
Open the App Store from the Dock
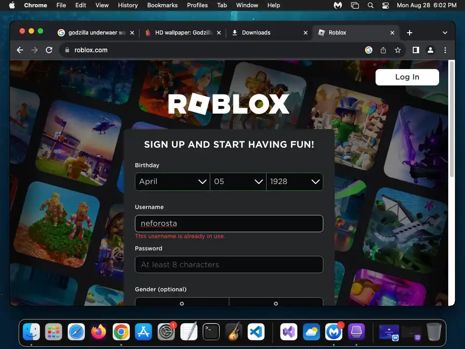click(143, 331)
